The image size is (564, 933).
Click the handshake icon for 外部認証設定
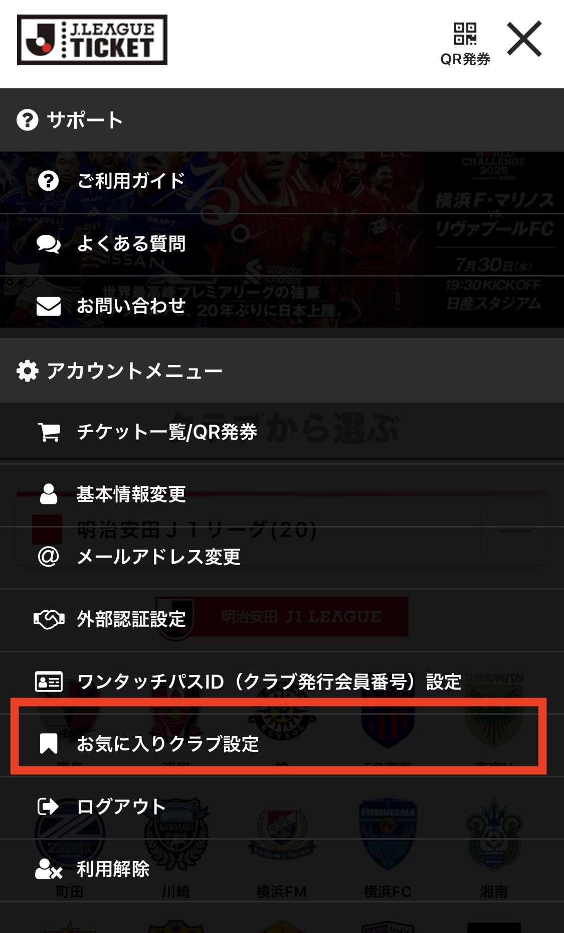[x=49, y=620]
